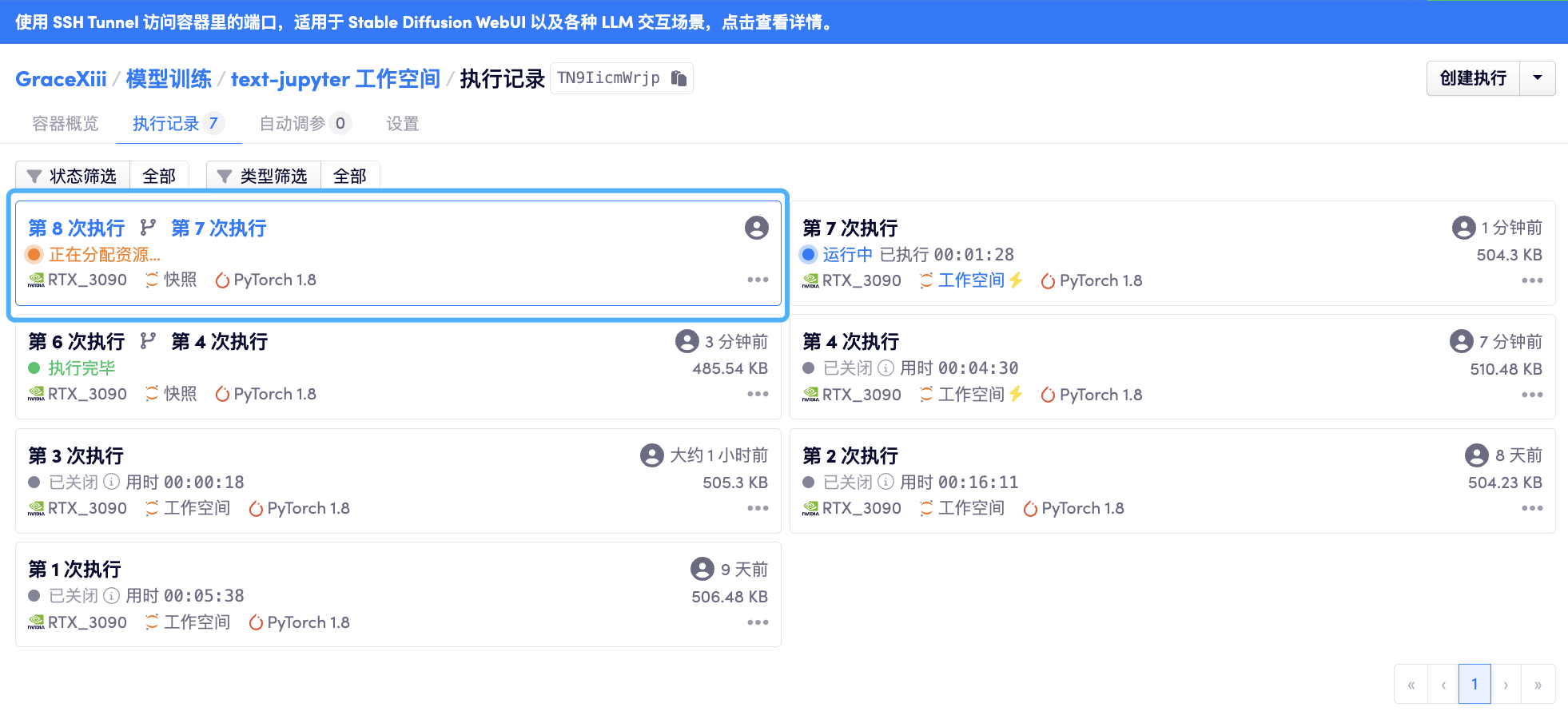Open more options for execution 7
The height and width of the screenshot is (727, 1568).
pos(1531,281)
